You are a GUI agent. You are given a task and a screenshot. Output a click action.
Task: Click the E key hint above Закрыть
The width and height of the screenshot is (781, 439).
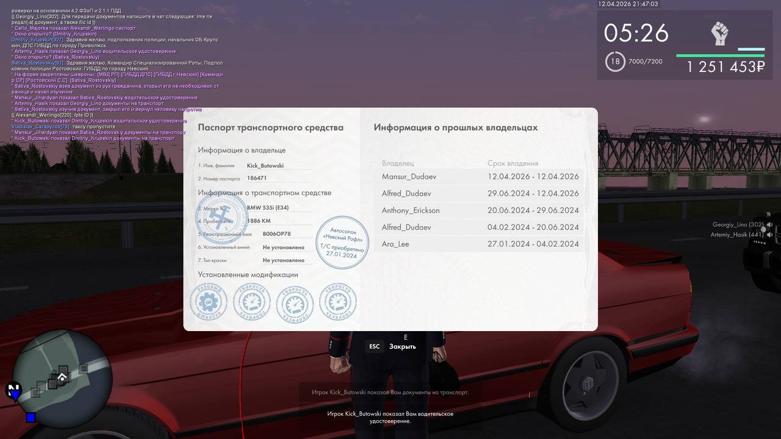pos(406,337)
